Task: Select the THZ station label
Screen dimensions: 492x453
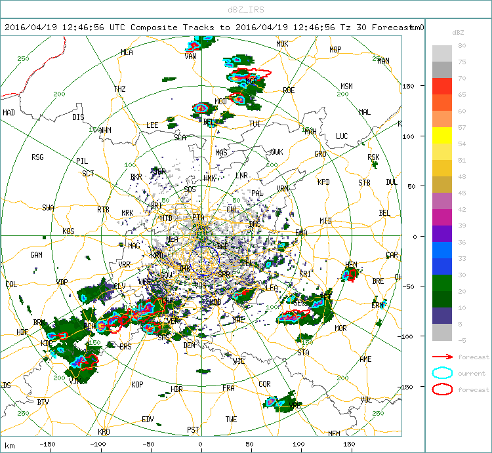Action: click(120, 89)
